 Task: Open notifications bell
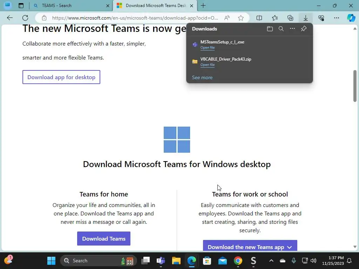350,261
